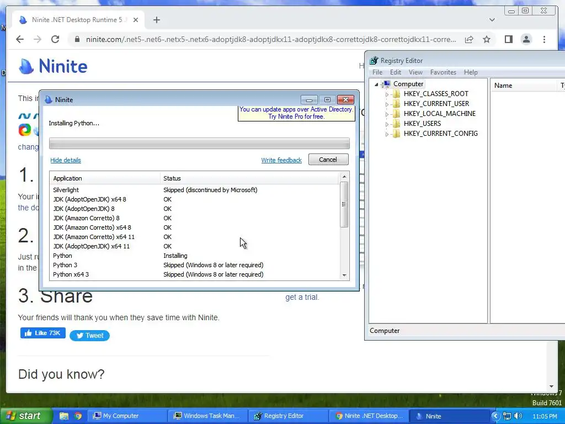Click the details list scroll up arrow
Viewport: 565px width, 424px height.
[344, 177]
